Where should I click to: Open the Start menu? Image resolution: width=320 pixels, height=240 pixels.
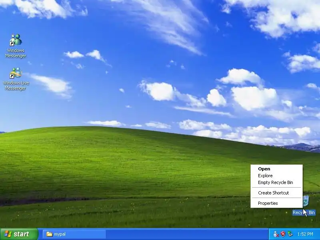[x=19, y=234]
